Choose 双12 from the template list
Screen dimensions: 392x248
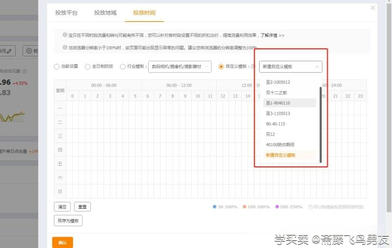[x=290, y=134]
